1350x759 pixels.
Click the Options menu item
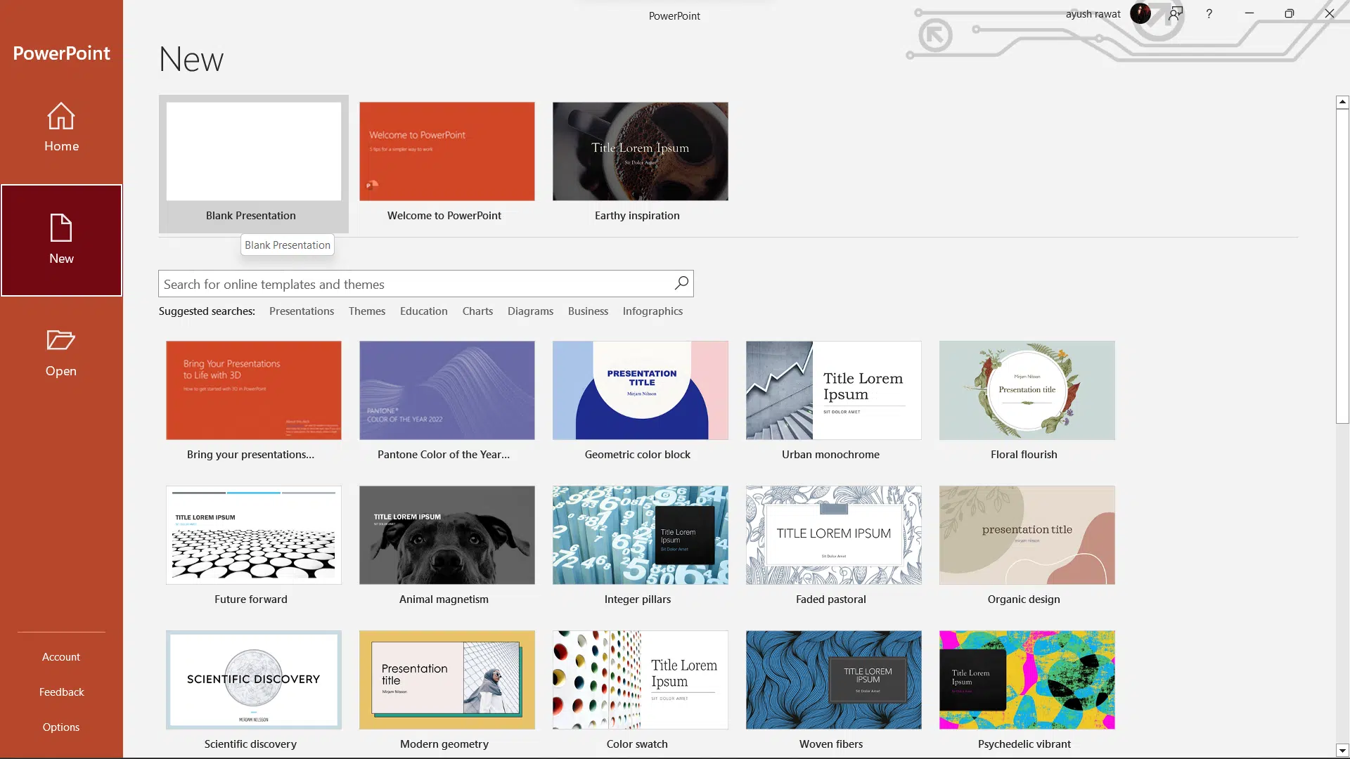click(x=61, y=727)
